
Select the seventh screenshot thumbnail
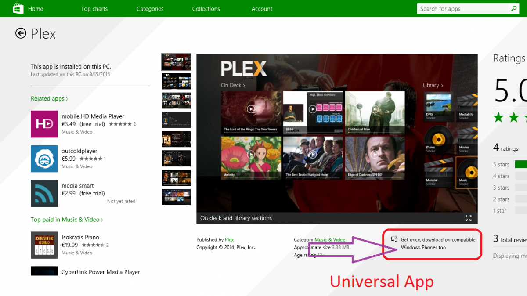(176, 177)
